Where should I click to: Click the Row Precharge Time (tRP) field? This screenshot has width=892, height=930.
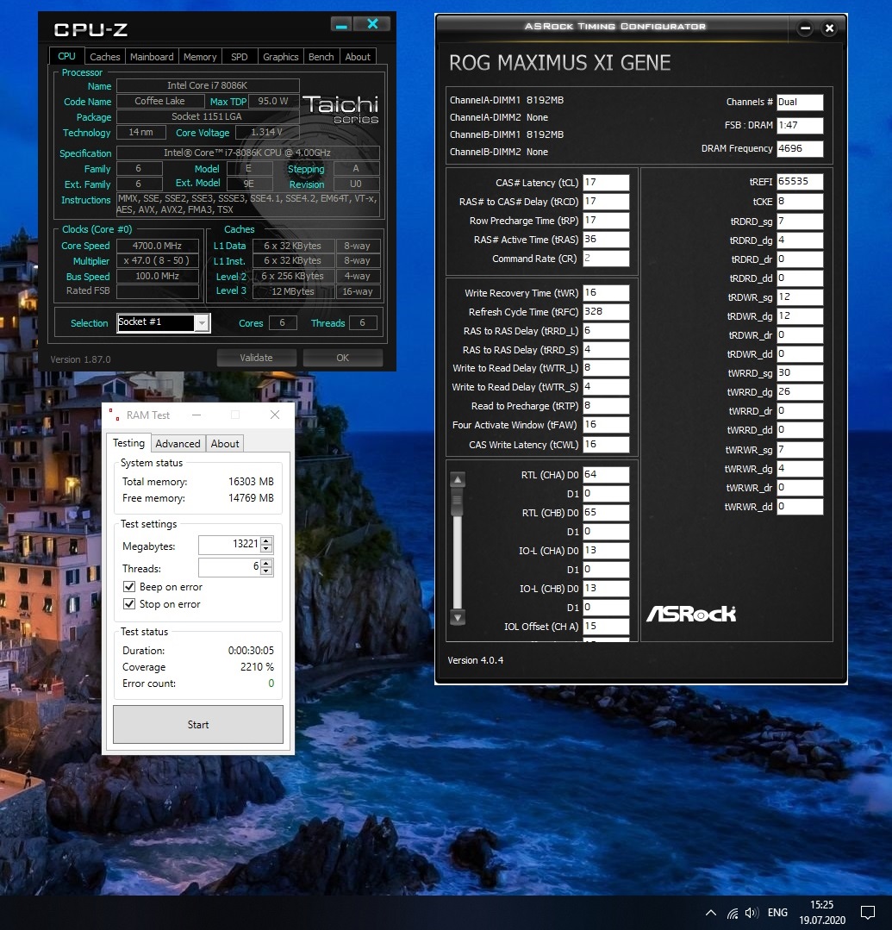[606, 220]
